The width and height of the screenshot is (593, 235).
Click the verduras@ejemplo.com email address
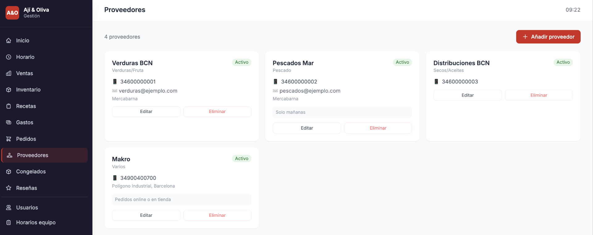tap(148, 91)
